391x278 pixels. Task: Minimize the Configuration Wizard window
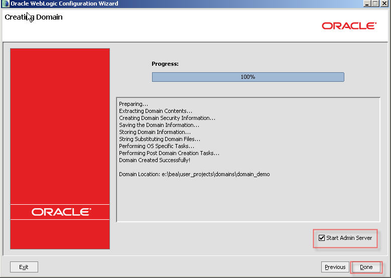click(x=367, y=4)
